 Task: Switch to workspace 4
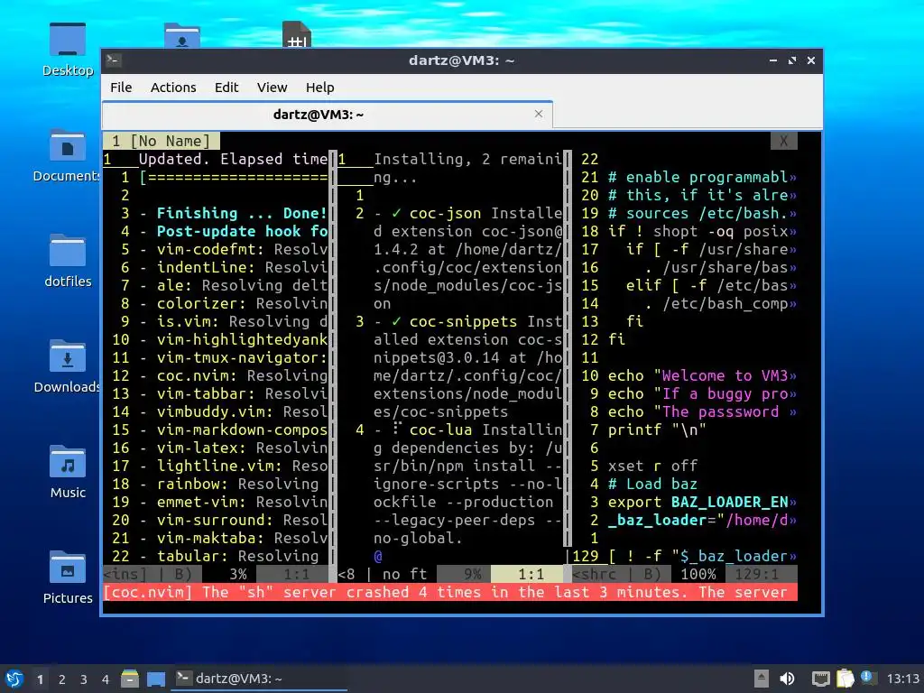click(x=106, y=679)
